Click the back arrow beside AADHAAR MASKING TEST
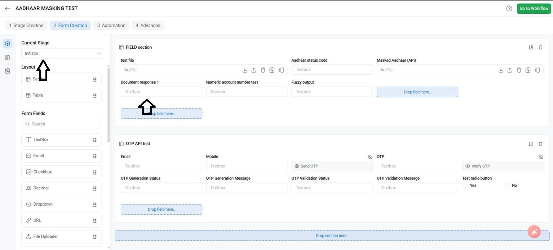The height and width of the screenshot is (250, 553). [x=8, y=8]
